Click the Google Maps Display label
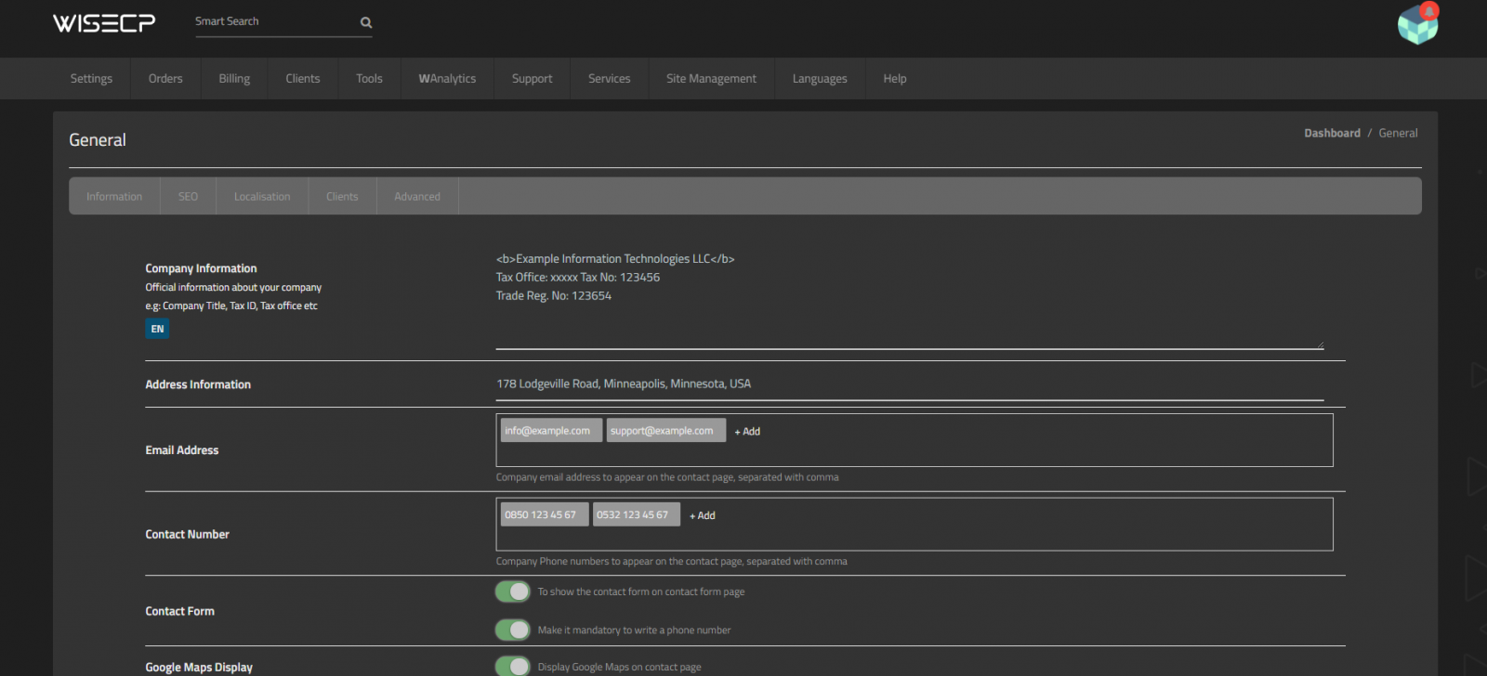Image resolution: width=1487 pixels, height=676 pixels. [x=199, y=668]
